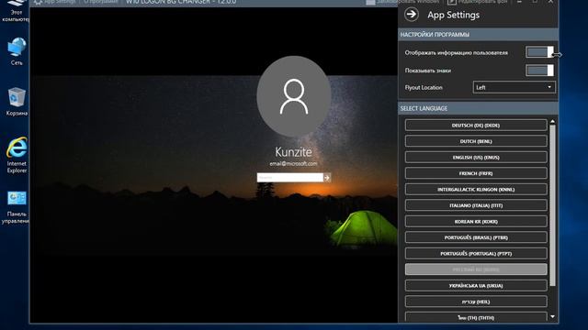Select Português (Portugal) language

coord(476,254)
